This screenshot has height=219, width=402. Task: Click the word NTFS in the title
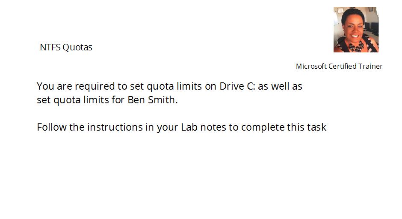[x=50, y=47]
